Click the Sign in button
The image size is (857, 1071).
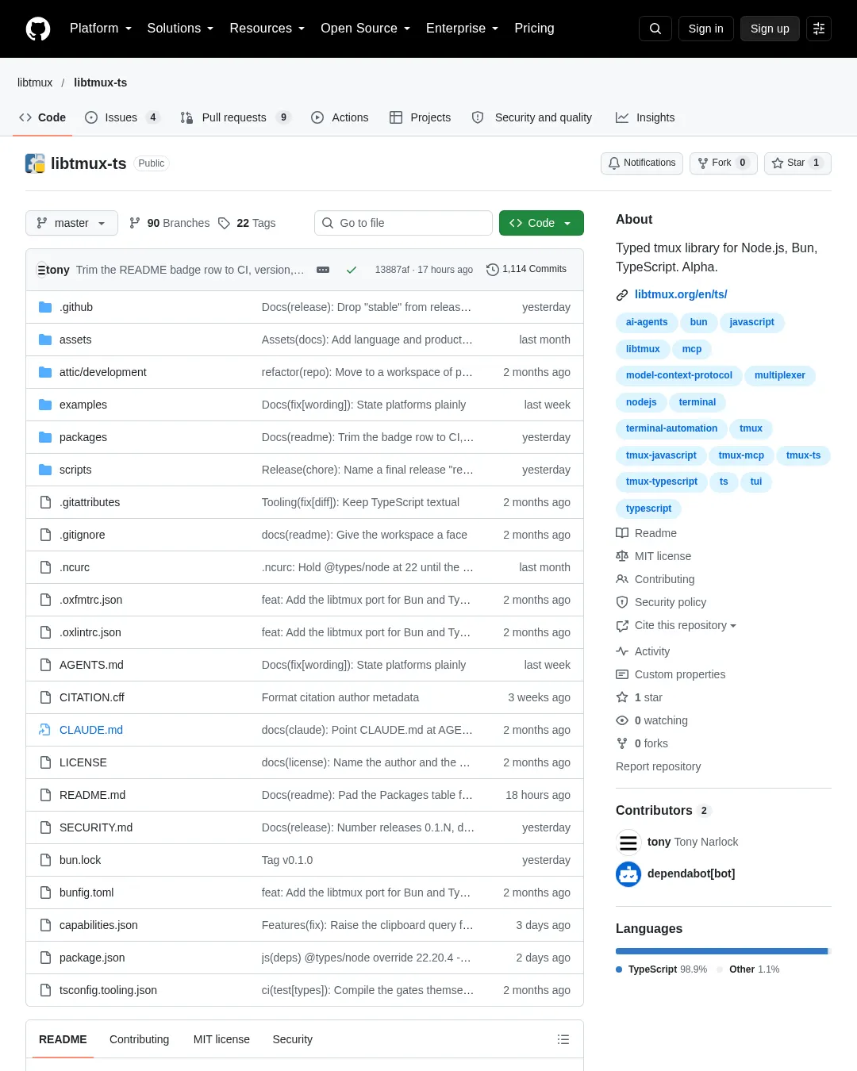tap(705, 29)
